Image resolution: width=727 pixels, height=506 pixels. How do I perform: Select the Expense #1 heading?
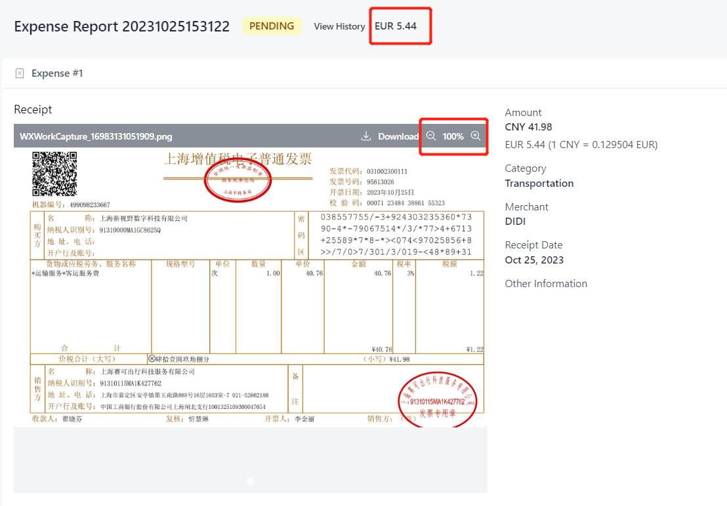point(57,73)
